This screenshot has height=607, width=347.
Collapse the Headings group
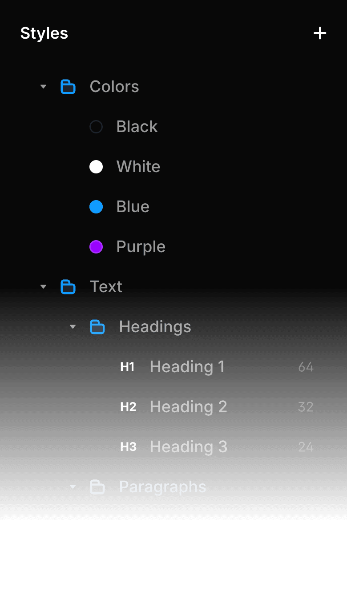(73, 326)
